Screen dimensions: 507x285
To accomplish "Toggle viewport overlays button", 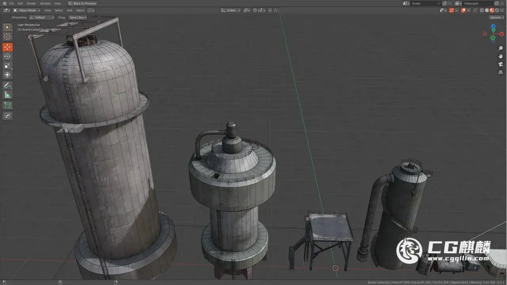I will pos(463,10).
